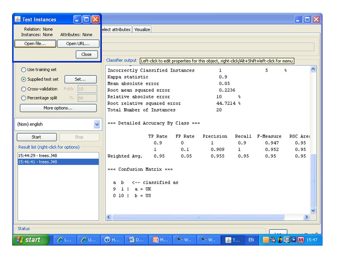Viewport: 343px width, 257px height.
Task: Click the EN language indicator
Action: [251, 240]
